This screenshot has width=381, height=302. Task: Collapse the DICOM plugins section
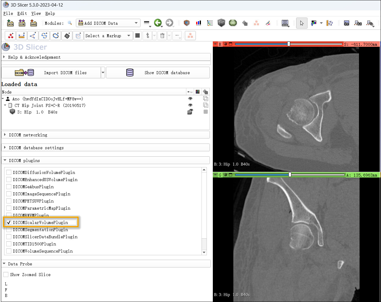click(106, 161)
